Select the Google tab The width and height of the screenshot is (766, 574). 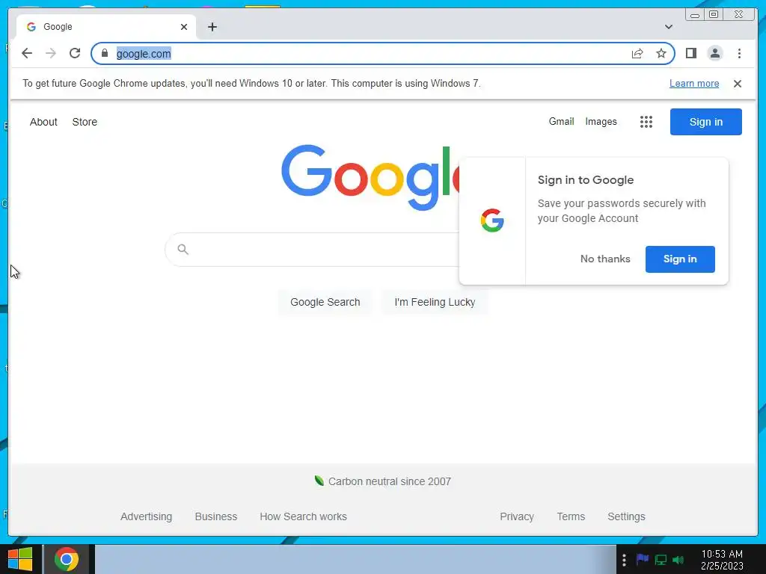pos(106,27)
